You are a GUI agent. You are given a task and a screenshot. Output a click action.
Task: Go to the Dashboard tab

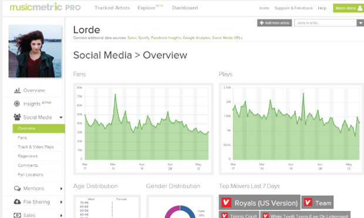click(185, 8)
